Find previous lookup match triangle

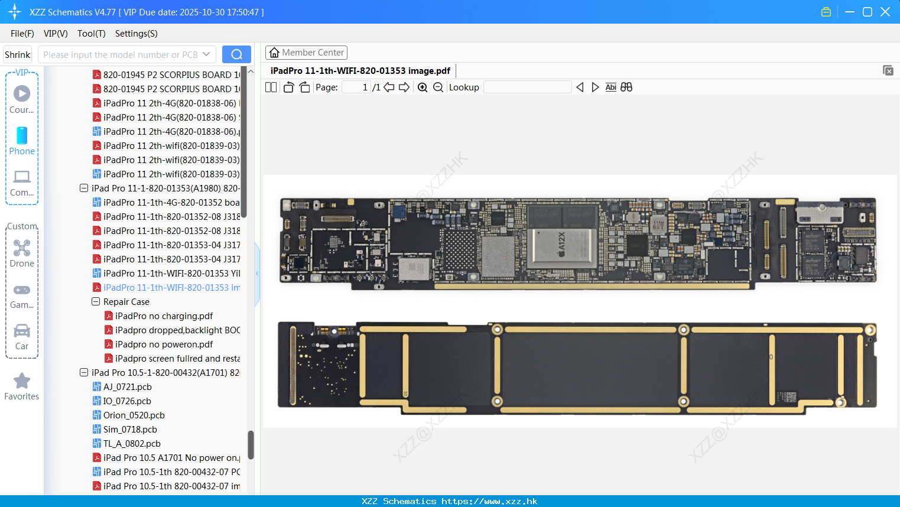(x=580, y=87)
